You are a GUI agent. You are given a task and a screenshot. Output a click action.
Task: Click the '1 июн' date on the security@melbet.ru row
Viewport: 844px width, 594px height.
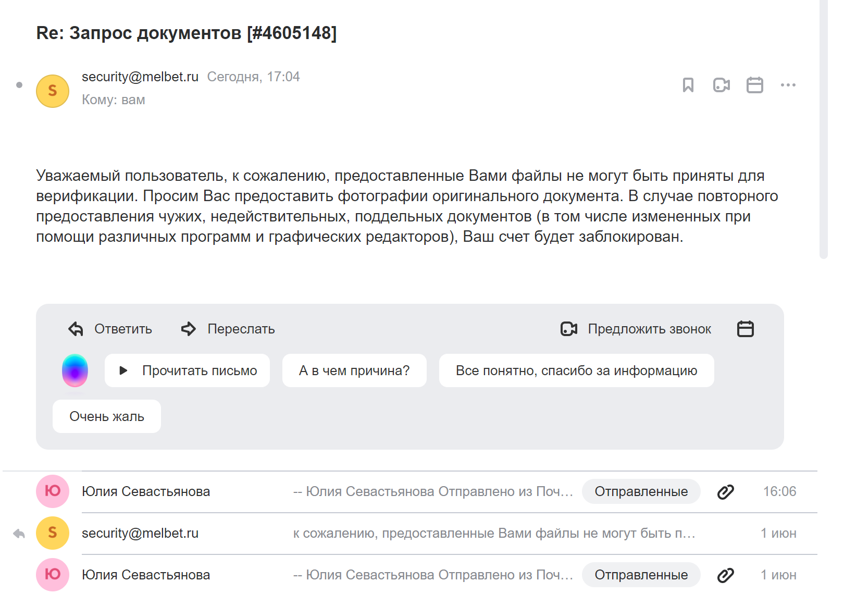(x=778, y=533)
